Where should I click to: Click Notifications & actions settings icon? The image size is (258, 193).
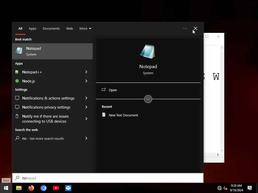17,98
